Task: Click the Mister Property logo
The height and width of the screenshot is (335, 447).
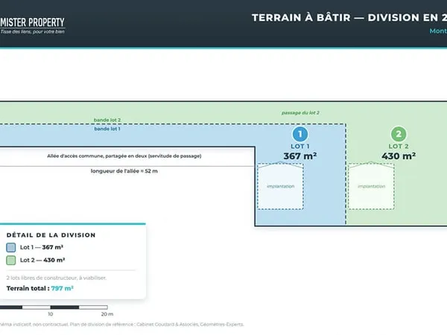Action: 33,25
